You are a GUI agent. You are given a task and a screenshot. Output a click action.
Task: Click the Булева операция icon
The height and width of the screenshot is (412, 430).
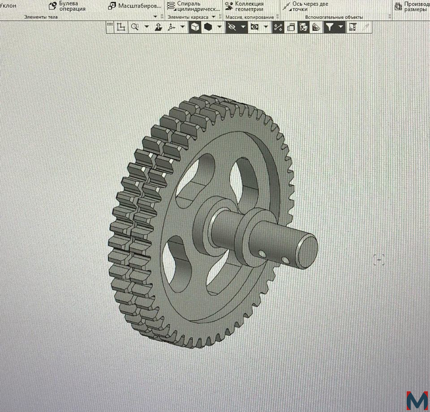pyautogui.click(x=53, y=6)
